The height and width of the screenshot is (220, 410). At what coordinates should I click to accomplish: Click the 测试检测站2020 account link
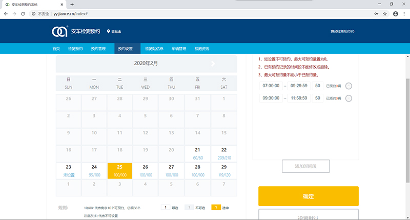(x=342, y=31)
